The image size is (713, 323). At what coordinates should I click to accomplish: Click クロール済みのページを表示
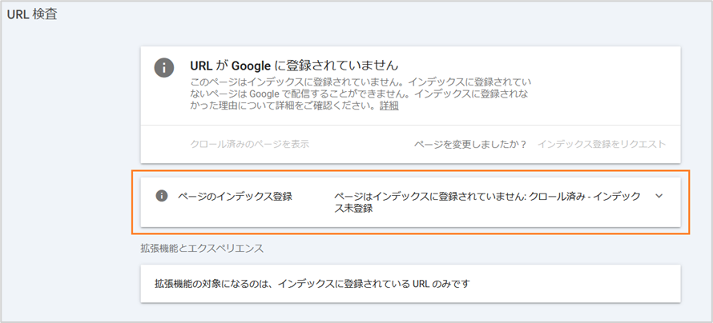tap(250, 144)
